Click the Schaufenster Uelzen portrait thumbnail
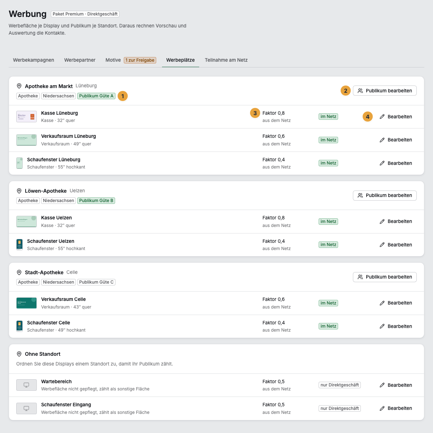Viewport: 433px width, 433px height. pos(19,245)
